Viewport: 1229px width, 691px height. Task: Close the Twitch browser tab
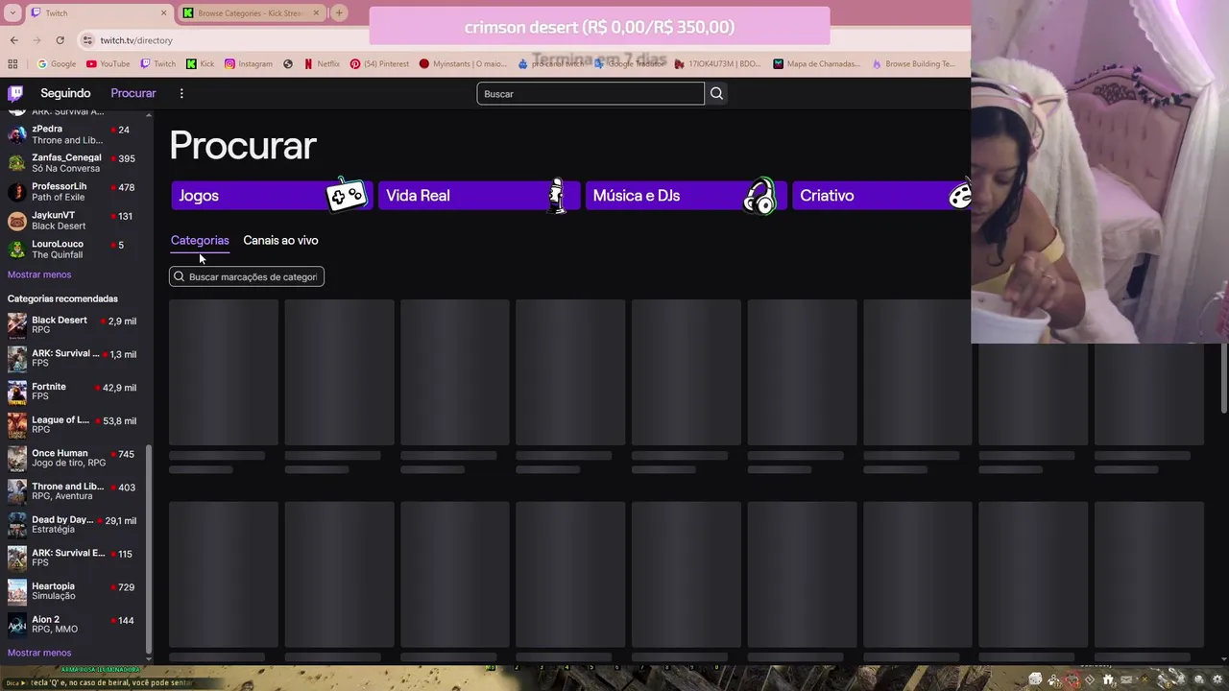(163, 13)
